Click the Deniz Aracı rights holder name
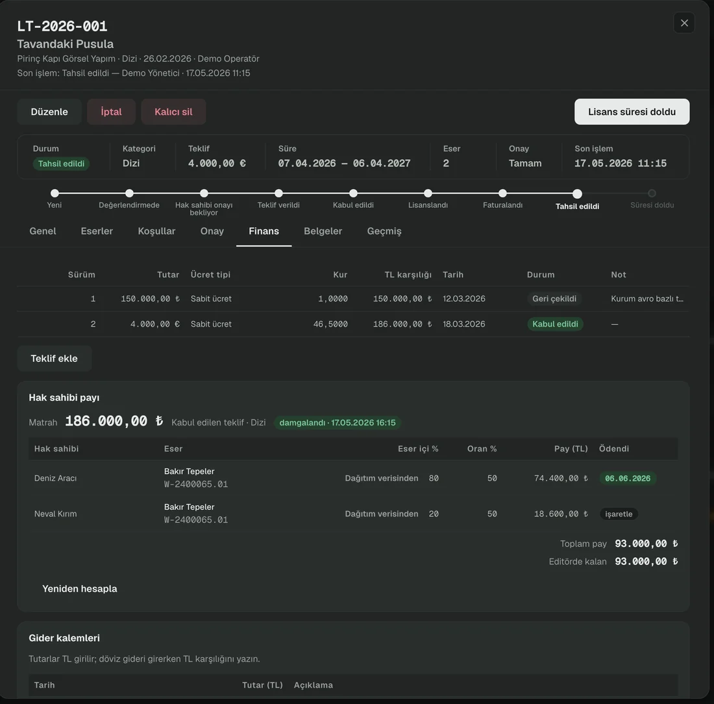The width and height of the screenshot is (714, 704). coord(56,479)
